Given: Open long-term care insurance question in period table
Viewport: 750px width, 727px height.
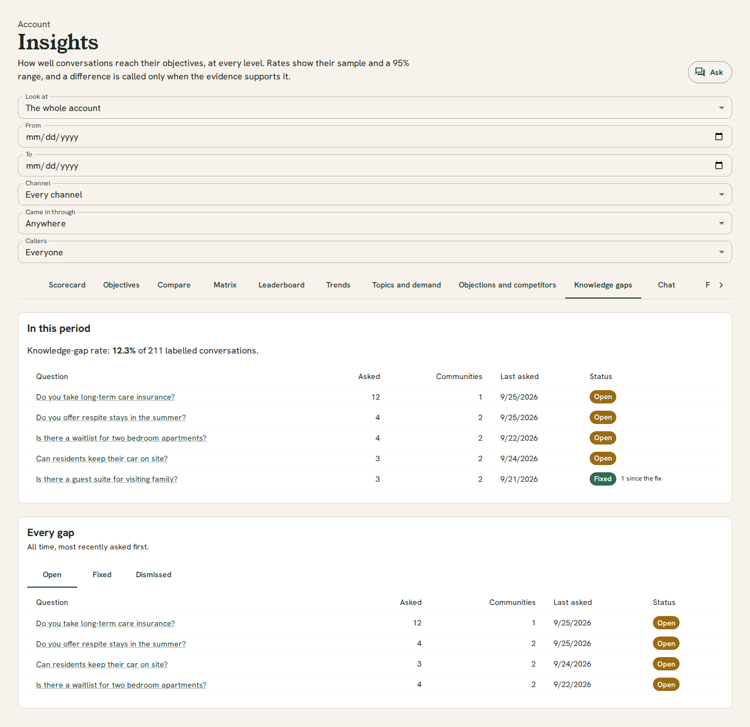Looking at the screenshot, I should (105, 397).
